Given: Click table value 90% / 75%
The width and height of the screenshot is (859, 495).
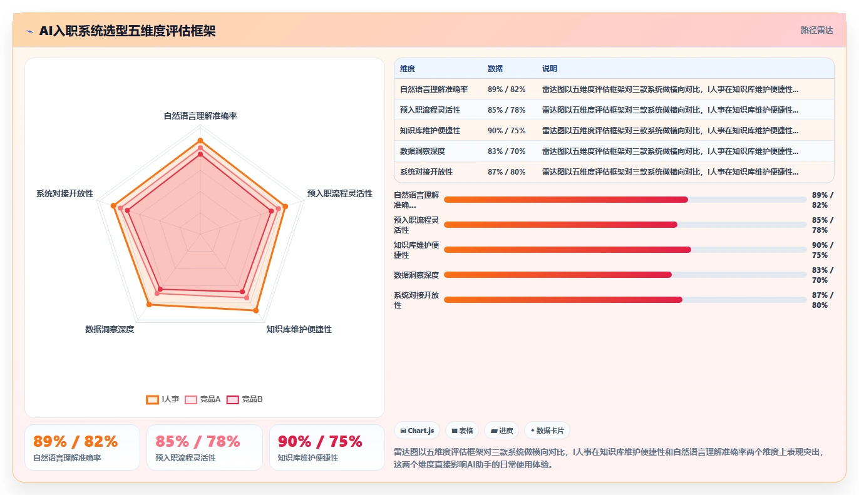Looking at the screenshot, I should [507, 131].
